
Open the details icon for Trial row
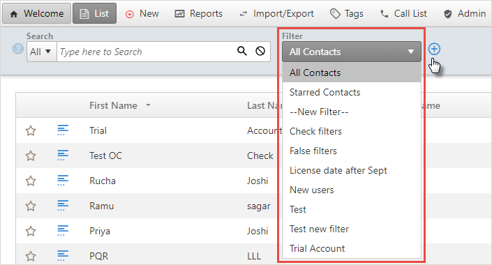[x=63, y=130]
